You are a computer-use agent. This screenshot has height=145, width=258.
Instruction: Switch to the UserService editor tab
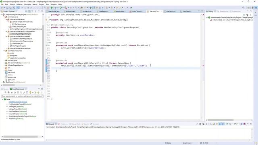point(171,11)
